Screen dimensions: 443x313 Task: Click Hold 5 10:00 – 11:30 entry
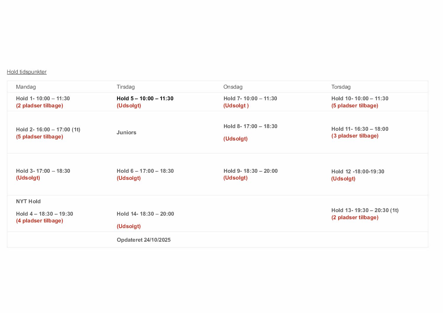(x=145, y=99)
